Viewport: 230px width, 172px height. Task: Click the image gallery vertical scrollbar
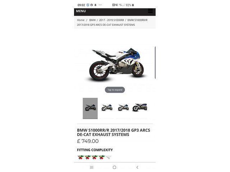pos(155,63)
